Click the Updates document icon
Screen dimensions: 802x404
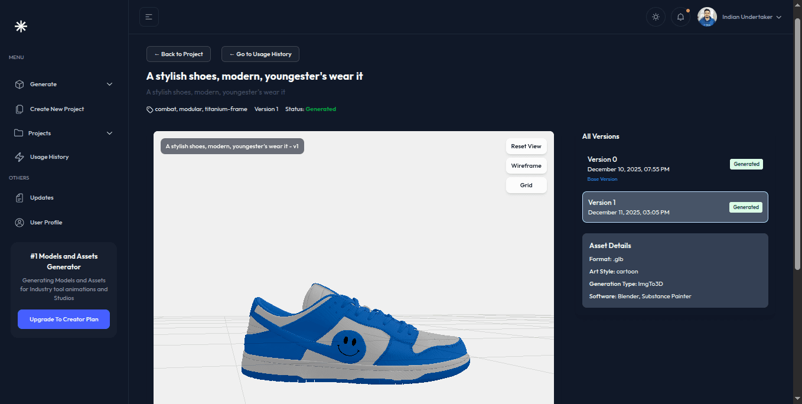pyautogui.click(x=19, y=198)
